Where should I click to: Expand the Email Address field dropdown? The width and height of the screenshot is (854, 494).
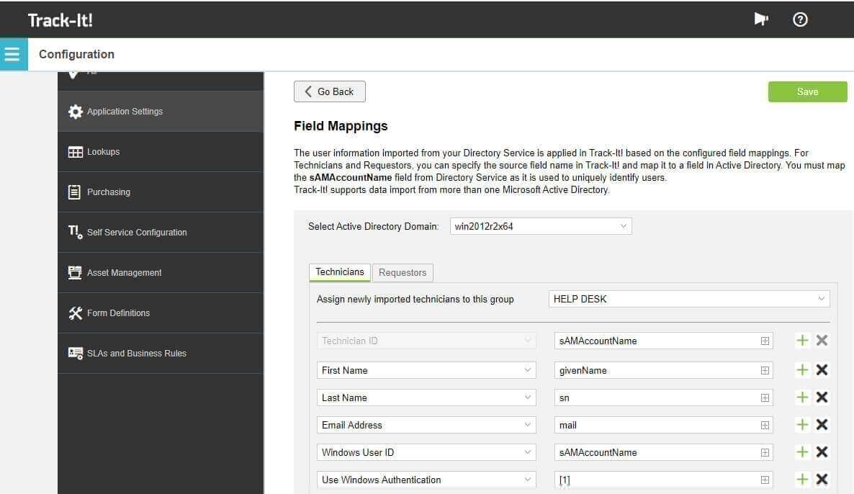[x=426, y=425]
